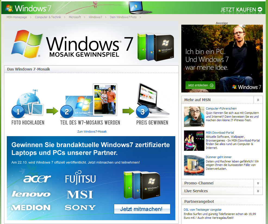Click the SONY partner logo
268x224 pixels.
(80, 207)
